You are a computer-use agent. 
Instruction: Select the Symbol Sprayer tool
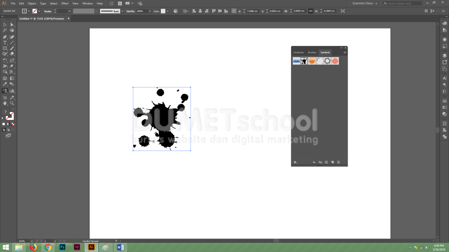[5, 91]
